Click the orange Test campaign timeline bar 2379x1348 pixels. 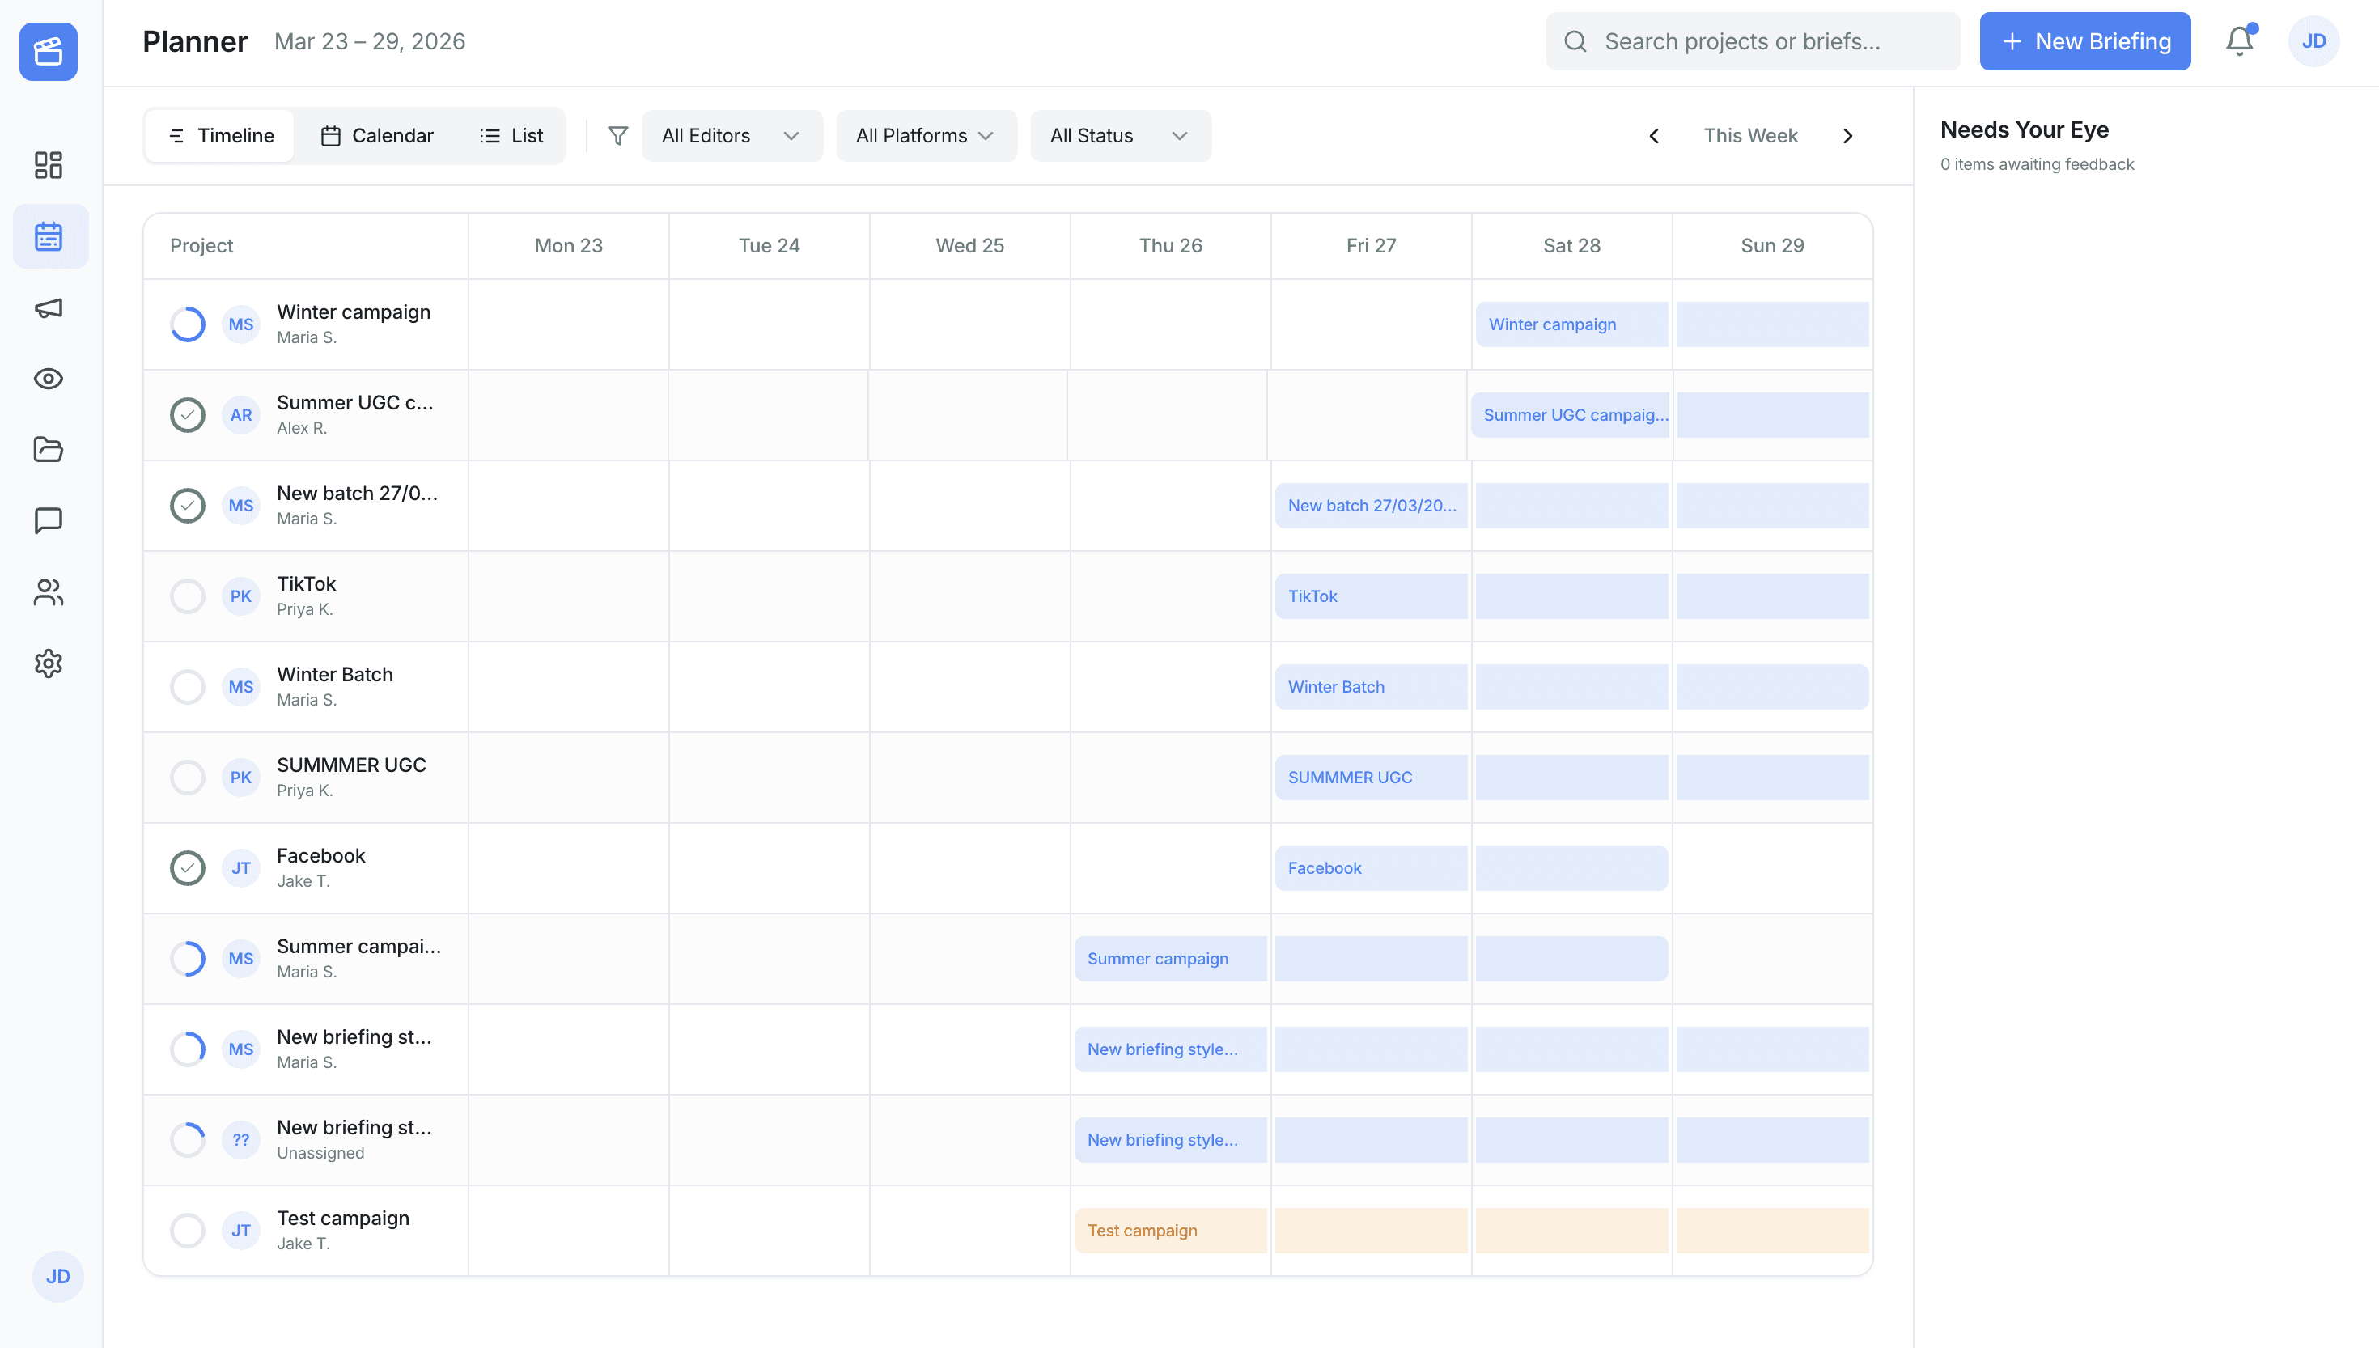point(1170,1231)
